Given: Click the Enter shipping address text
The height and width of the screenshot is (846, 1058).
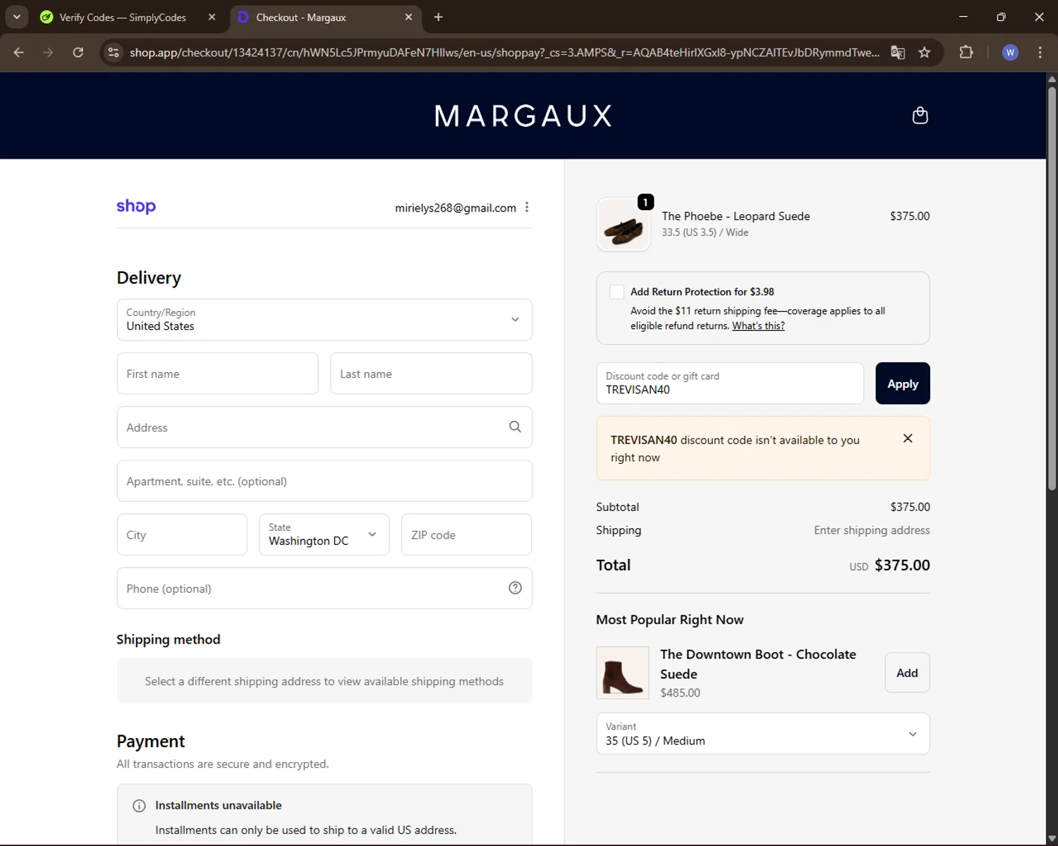Looking at the screenshot, I should coord(872,530).
